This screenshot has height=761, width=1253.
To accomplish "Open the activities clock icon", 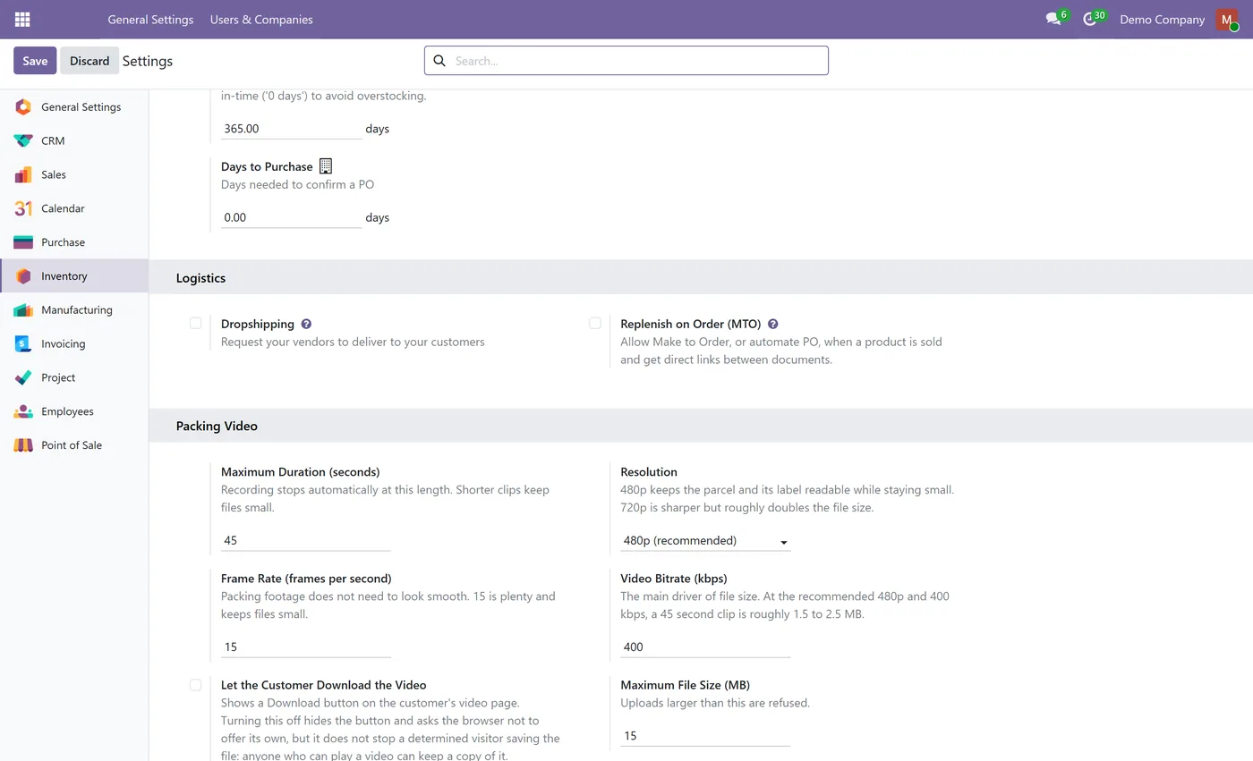I will (1089, 19).
